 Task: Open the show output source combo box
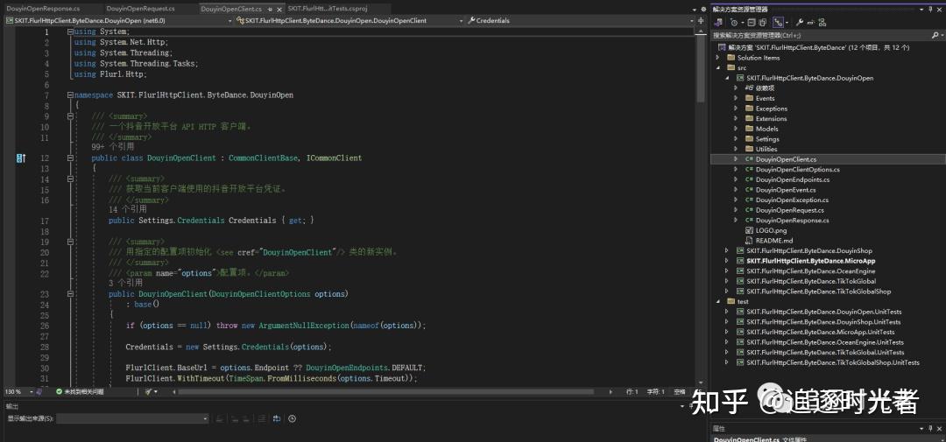133,418
